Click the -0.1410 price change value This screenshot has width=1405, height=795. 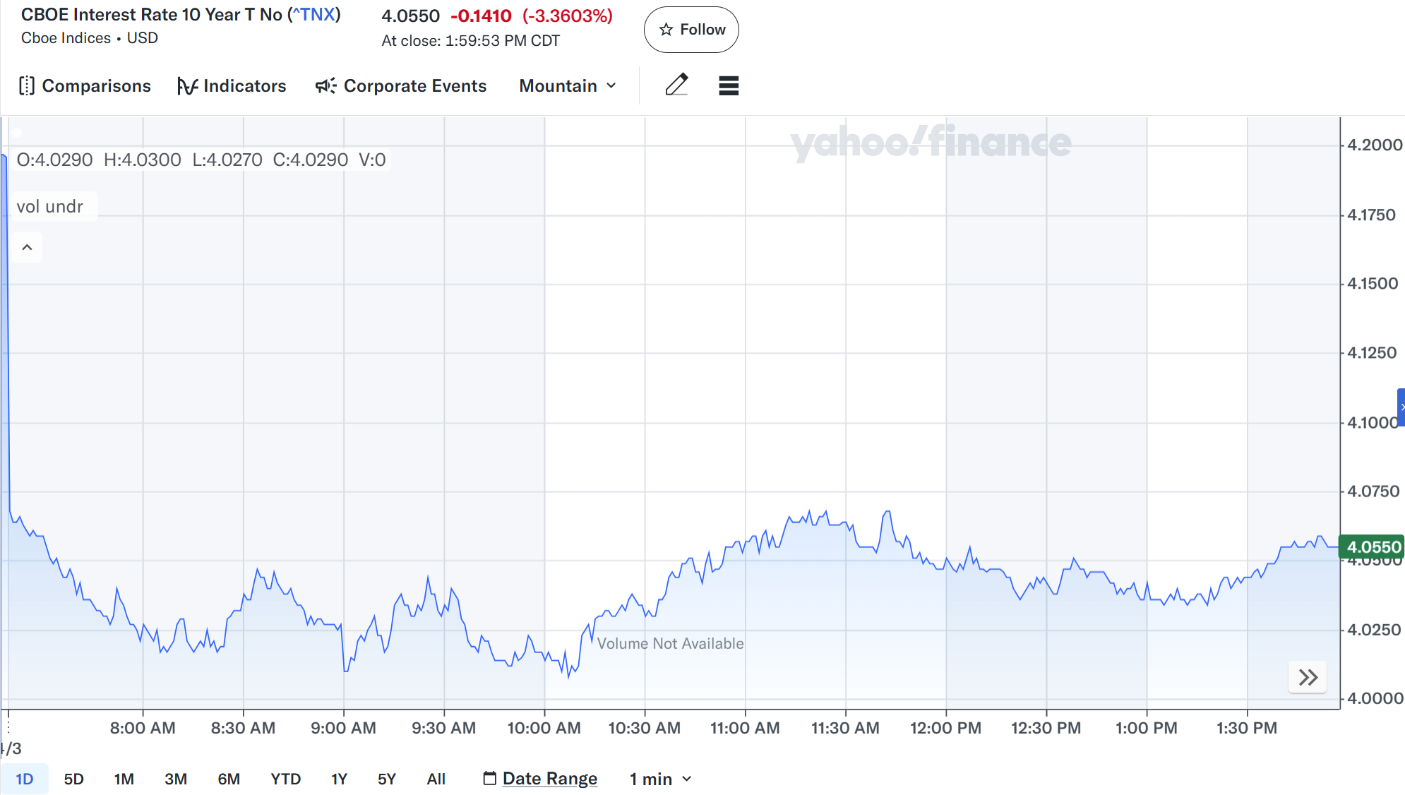click(481, 16)
